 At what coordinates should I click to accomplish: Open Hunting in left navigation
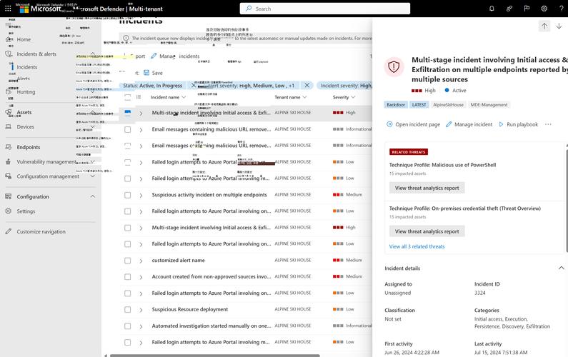click(x=26, y=92)
